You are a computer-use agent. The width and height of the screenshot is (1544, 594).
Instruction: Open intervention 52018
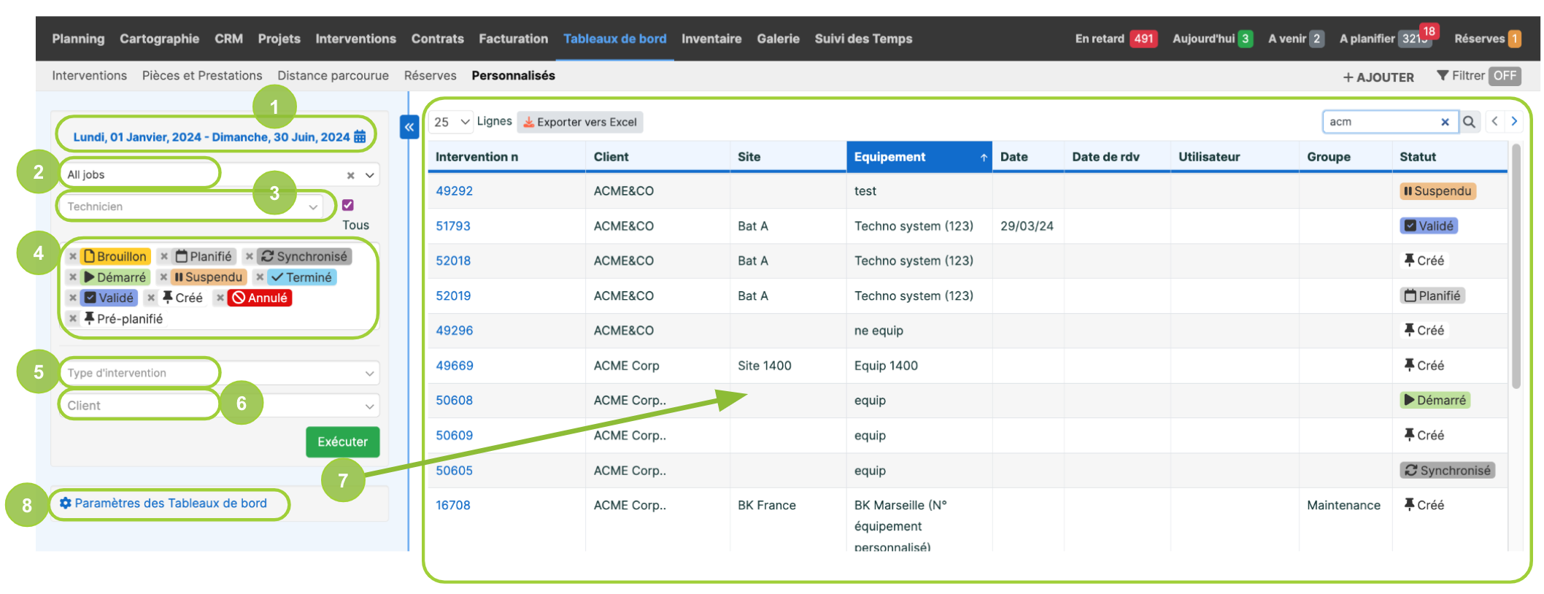[453, 261]
